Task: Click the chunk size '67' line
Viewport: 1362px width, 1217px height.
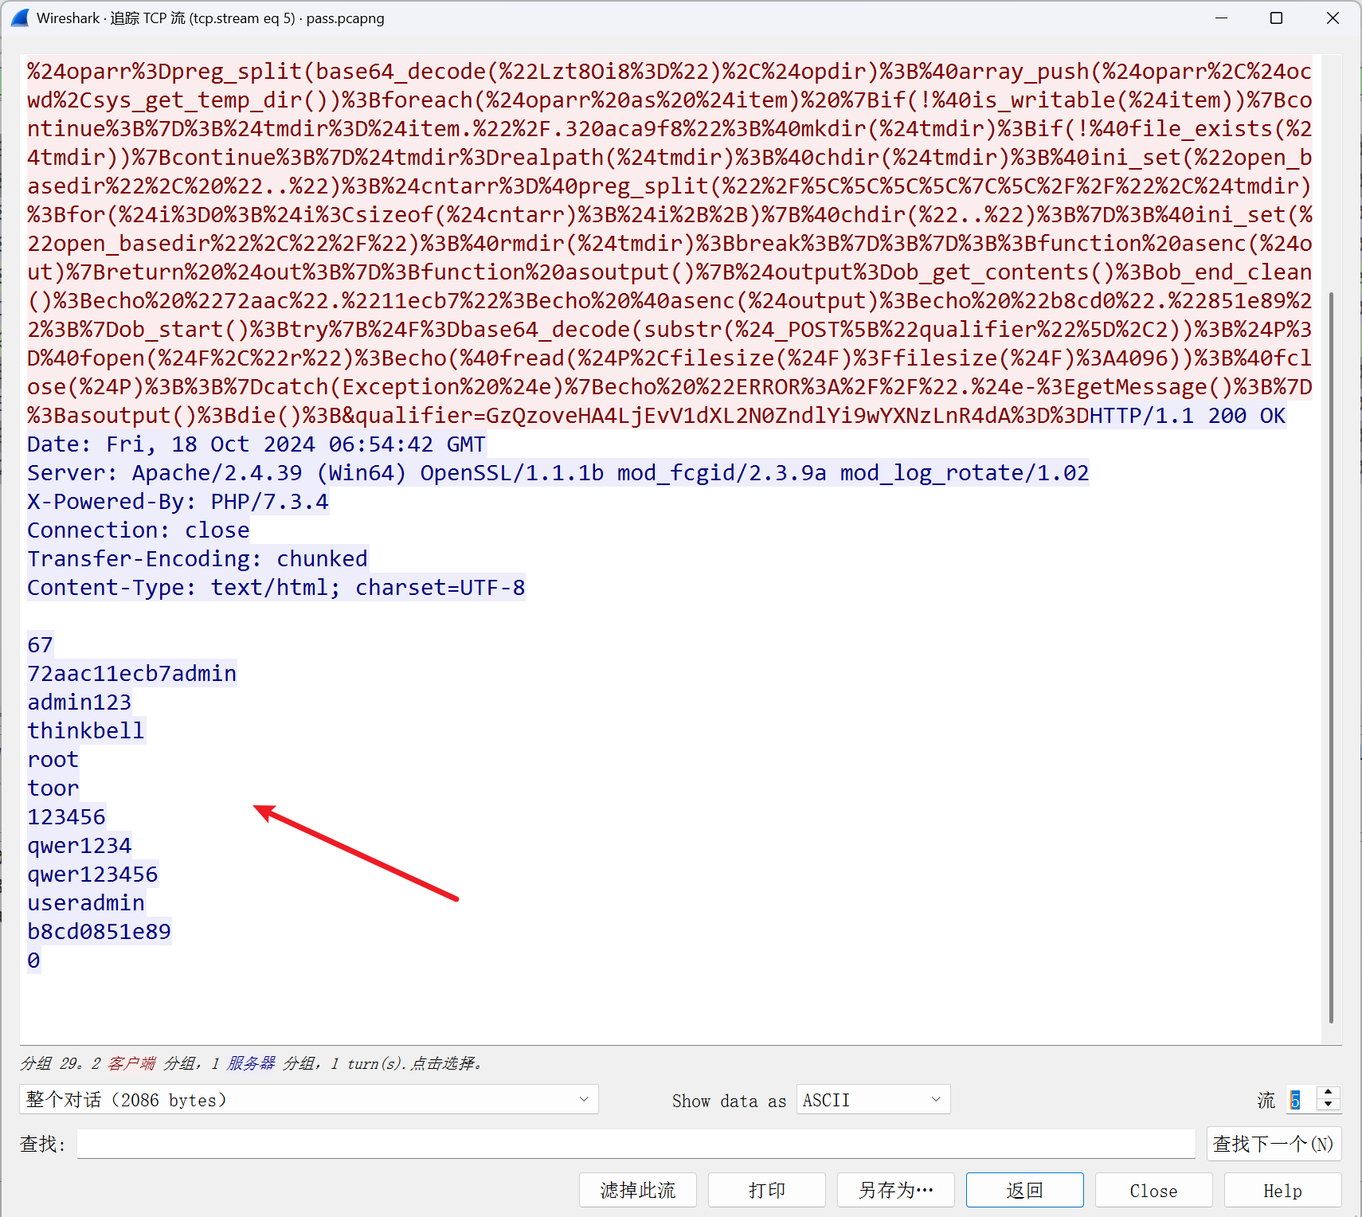Action: click(x=40, y=645)
